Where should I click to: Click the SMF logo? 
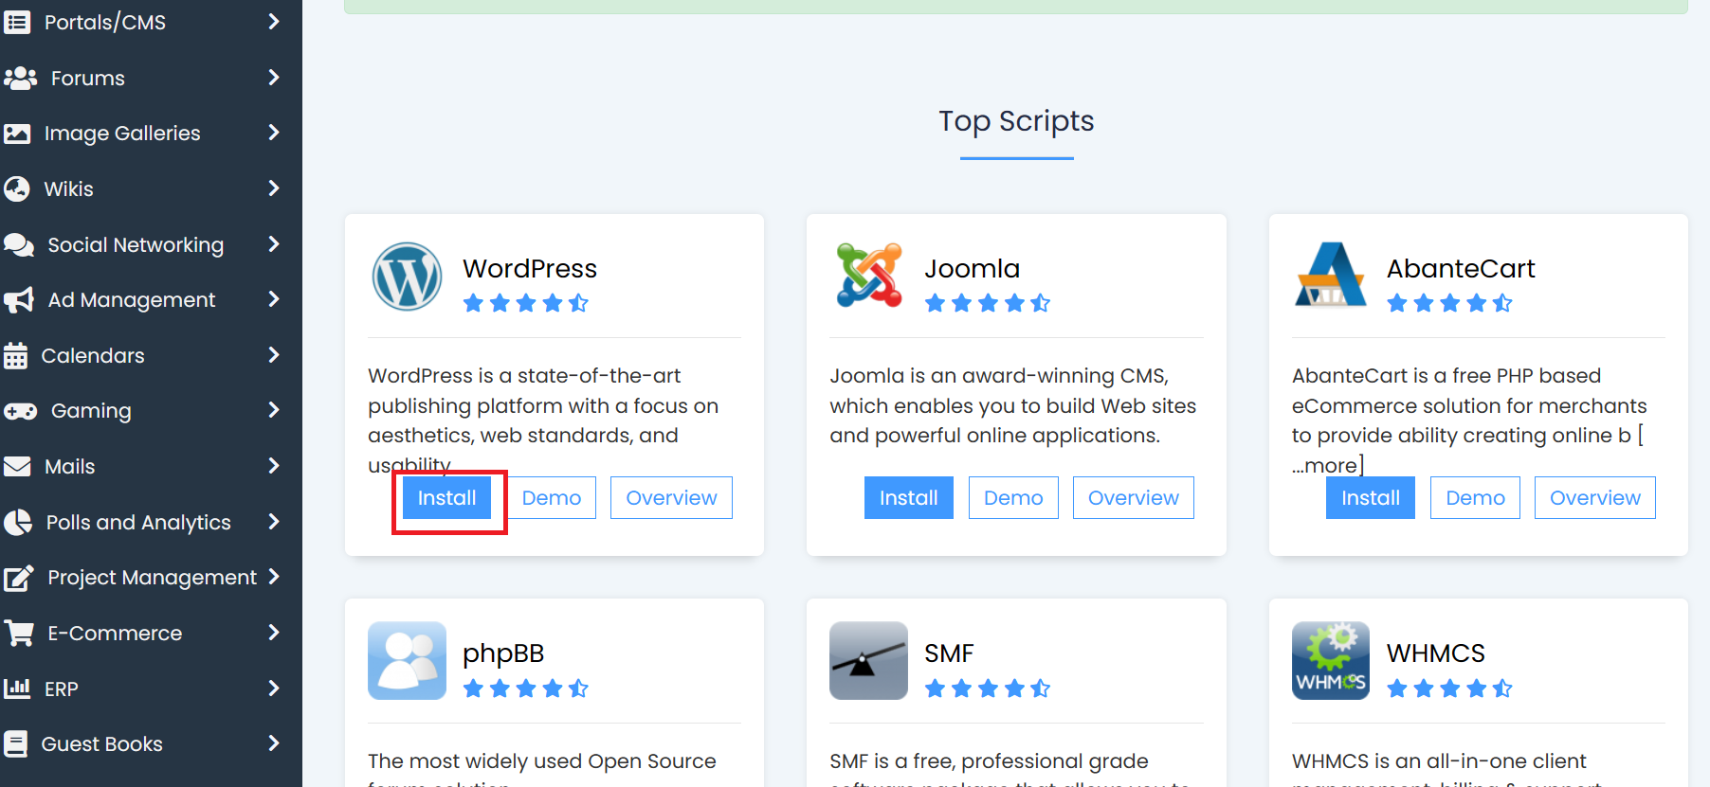[x=868, y=661]
